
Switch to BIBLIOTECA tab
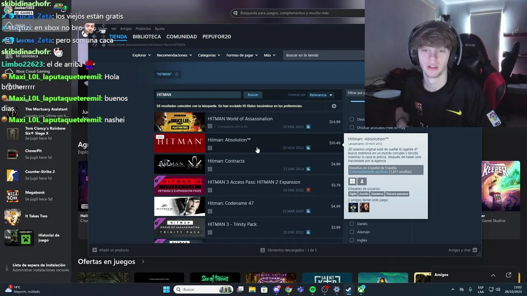pyautogui.click(x=147, y=37)
